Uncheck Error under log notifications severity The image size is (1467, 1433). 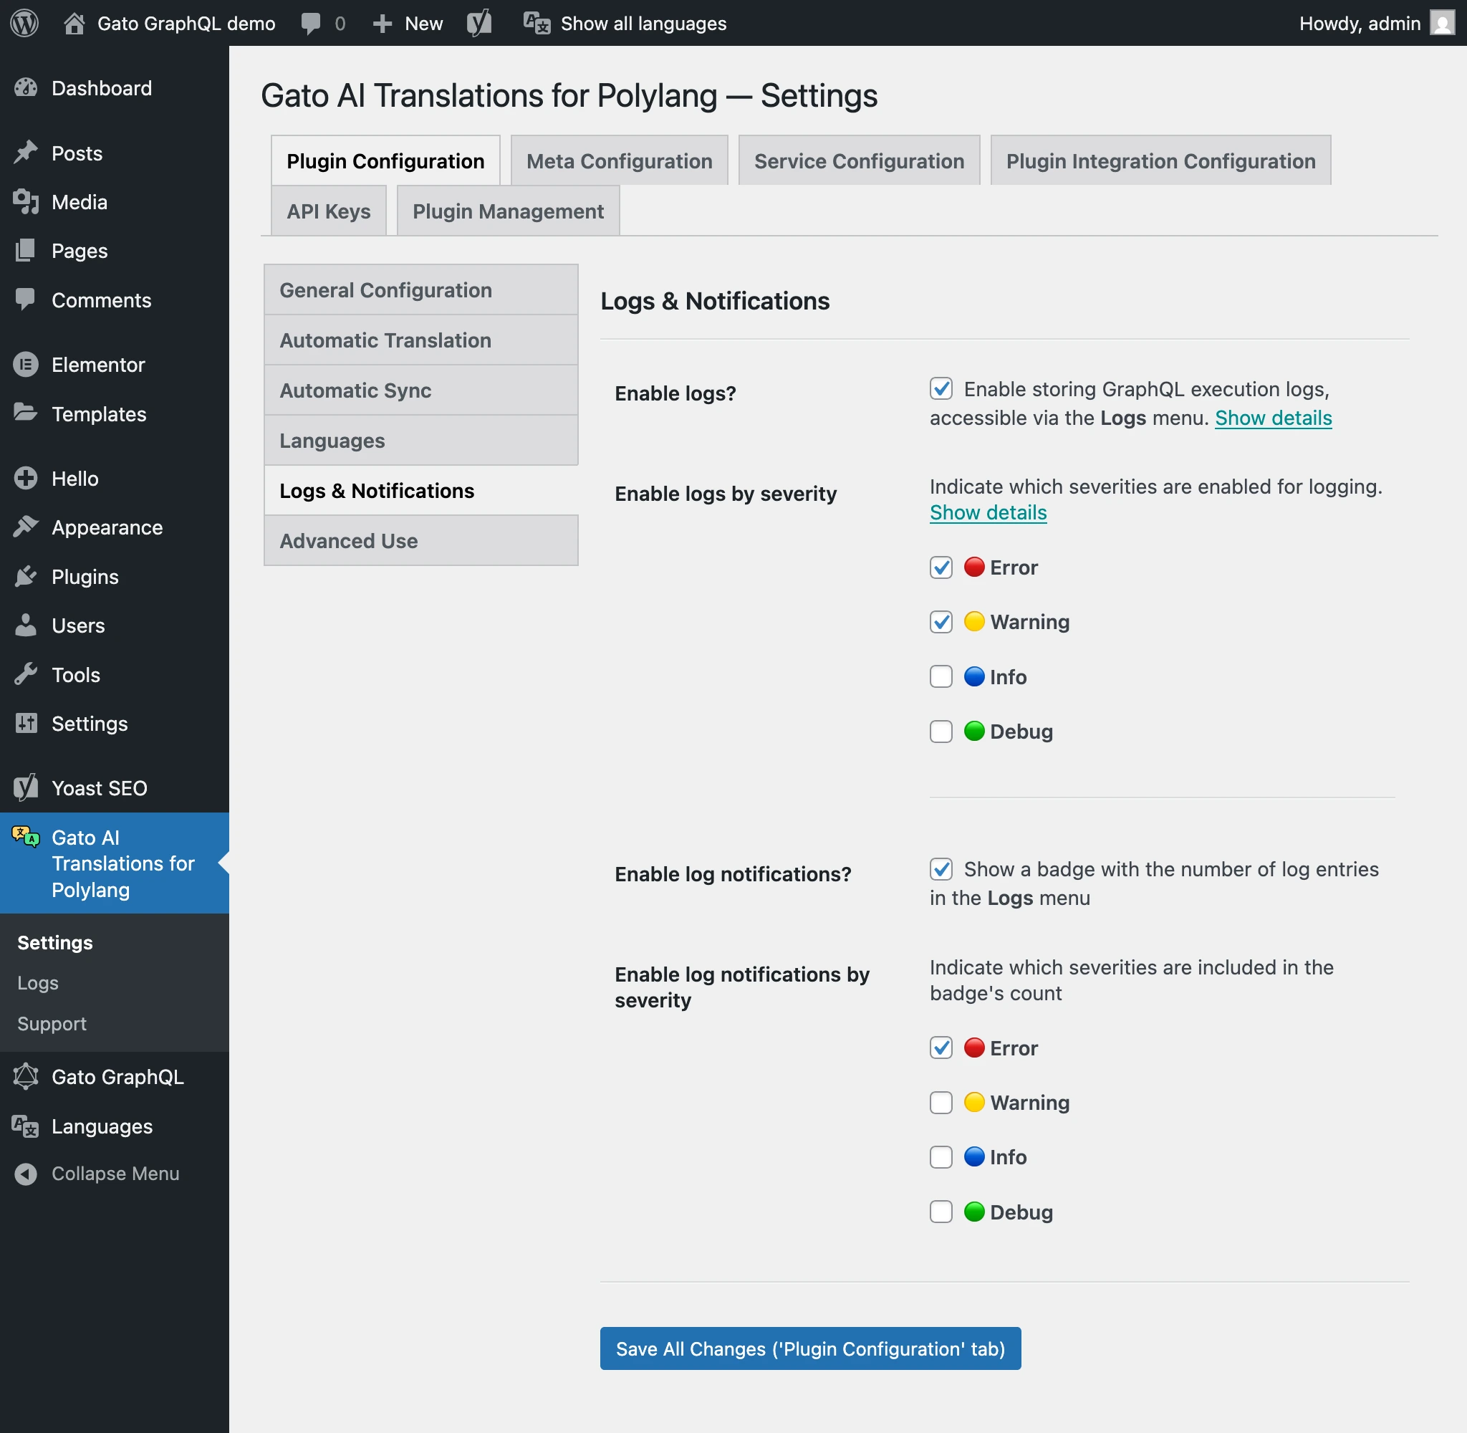pyautogui.click(x=941, y=1048)
